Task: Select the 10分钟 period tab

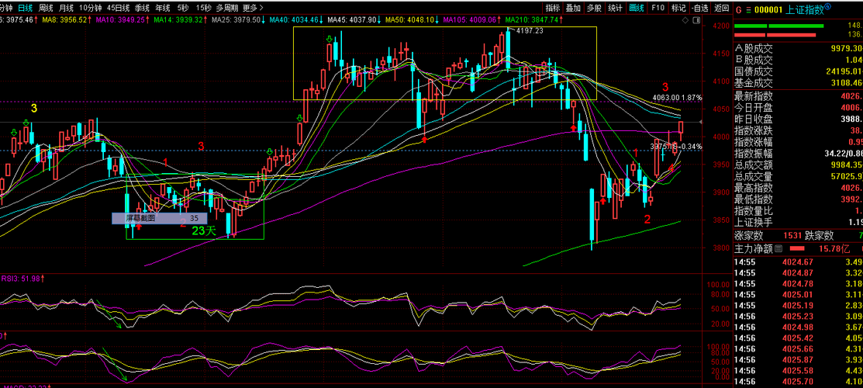Action: (x=90, y=8)
